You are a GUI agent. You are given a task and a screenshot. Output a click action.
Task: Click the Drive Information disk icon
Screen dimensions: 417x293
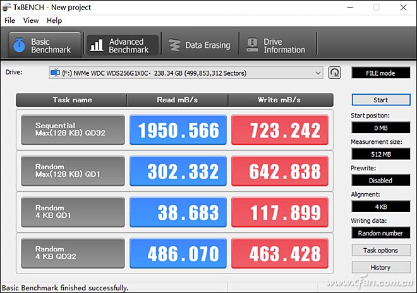click(x=252, y=45)
